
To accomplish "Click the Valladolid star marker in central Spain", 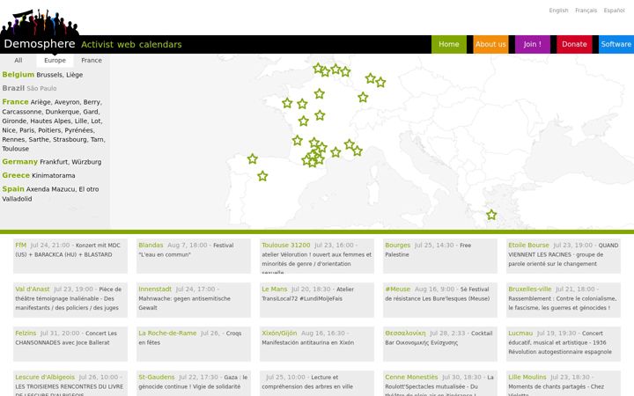I will (262, 176).
